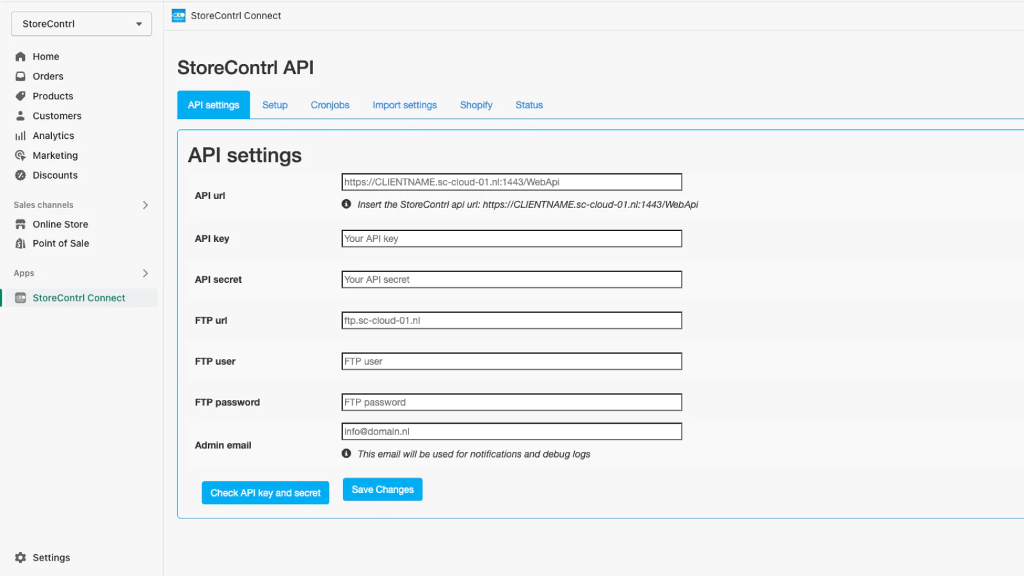Open Home in the sidebar
This screenshot has height=576, width=1024.
coord(46,56)
